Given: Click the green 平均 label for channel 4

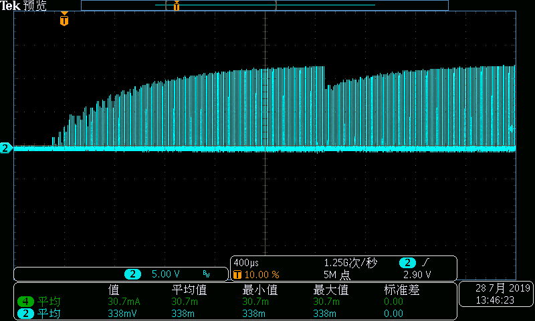Looking at the screenshot, I should (x=49, y=302).
